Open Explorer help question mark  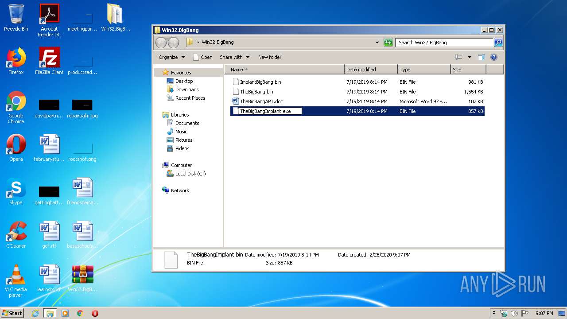[x=494, y=57]
